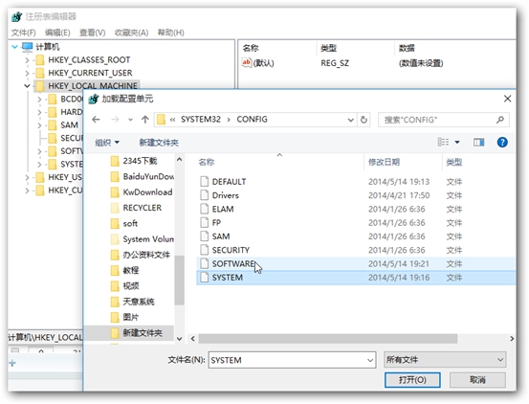The width and height of the screenshot is (529, 404).
Task: Click the 打开(O) button
Action: (x=412, y=380)
